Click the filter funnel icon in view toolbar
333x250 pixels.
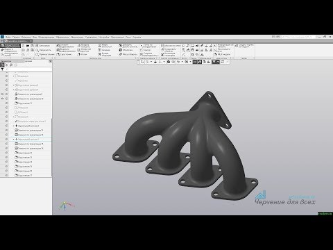pyautogui.click(x=214, y=62)
